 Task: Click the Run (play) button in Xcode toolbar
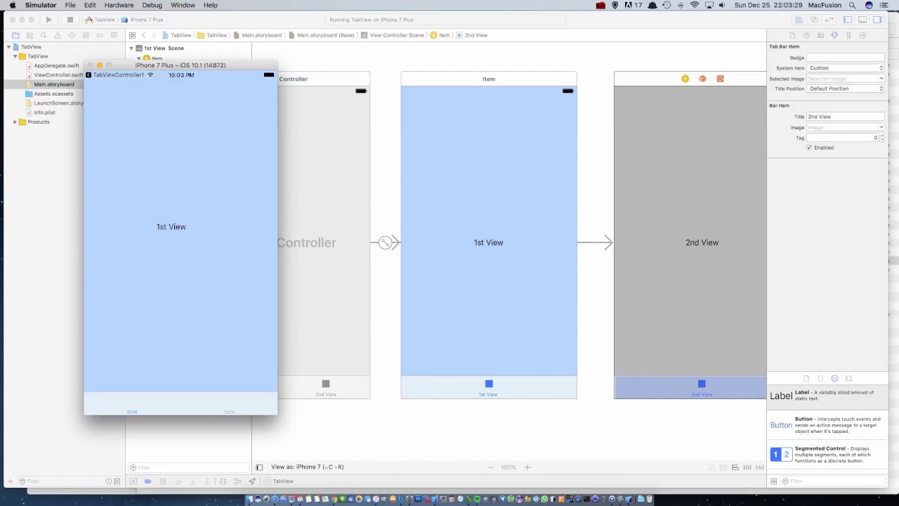click(48, 20)
